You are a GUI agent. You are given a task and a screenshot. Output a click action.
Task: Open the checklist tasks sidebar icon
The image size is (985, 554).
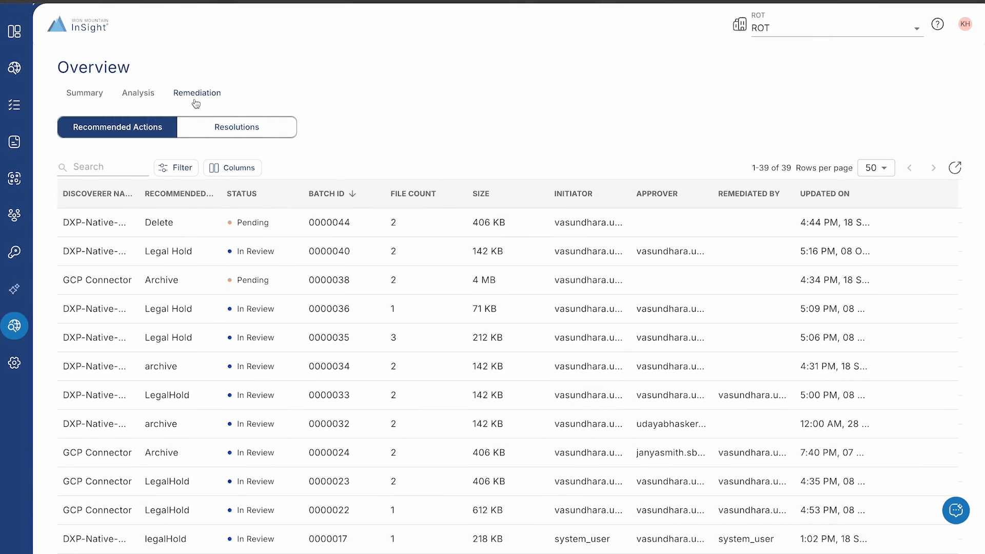pyautogui.click(x=14, y=105)
